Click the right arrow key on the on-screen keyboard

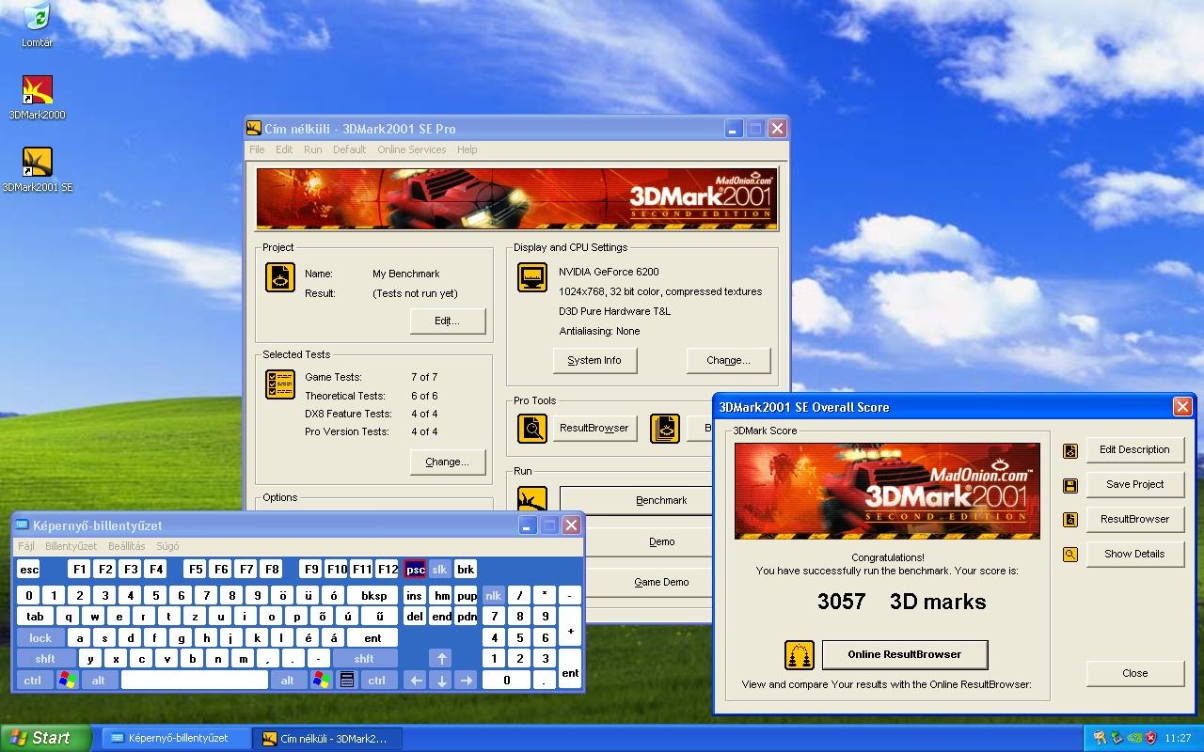coord(466,680)
